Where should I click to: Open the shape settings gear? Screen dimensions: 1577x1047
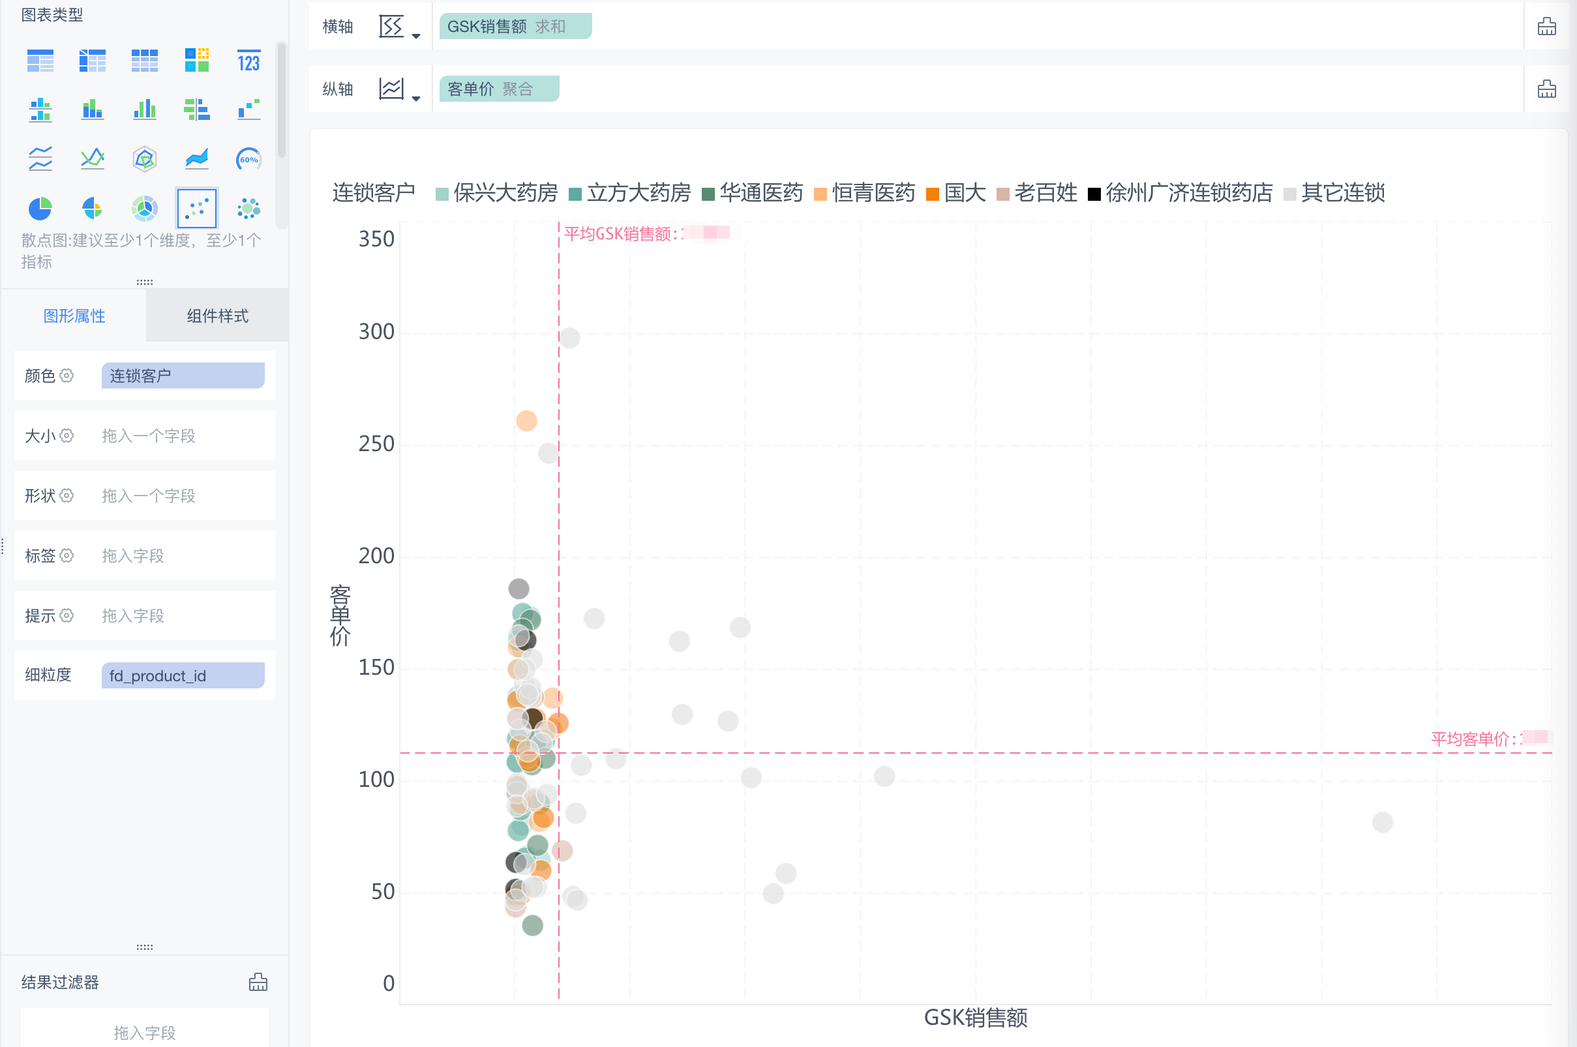pos(66,495)
